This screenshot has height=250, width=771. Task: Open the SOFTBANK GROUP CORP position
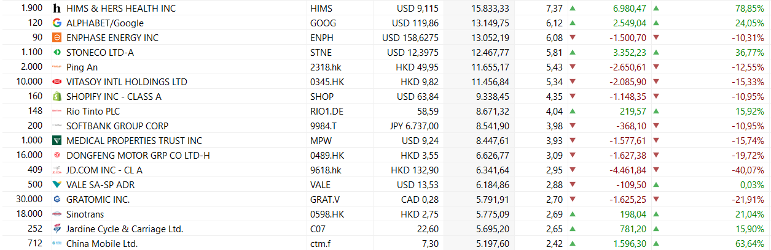(x=117, y=126)
